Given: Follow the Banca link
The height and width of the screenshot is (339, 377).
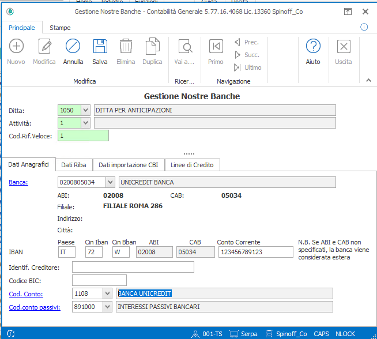Looking at the screenshot, I should [x=18, y=182].
